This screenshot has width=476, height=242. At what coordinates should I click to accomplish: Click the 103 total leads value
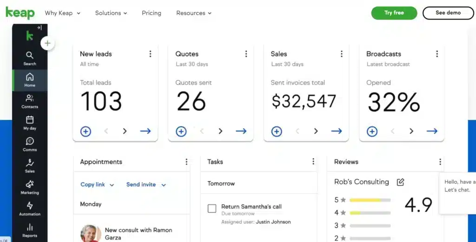[x=101, y=101]
